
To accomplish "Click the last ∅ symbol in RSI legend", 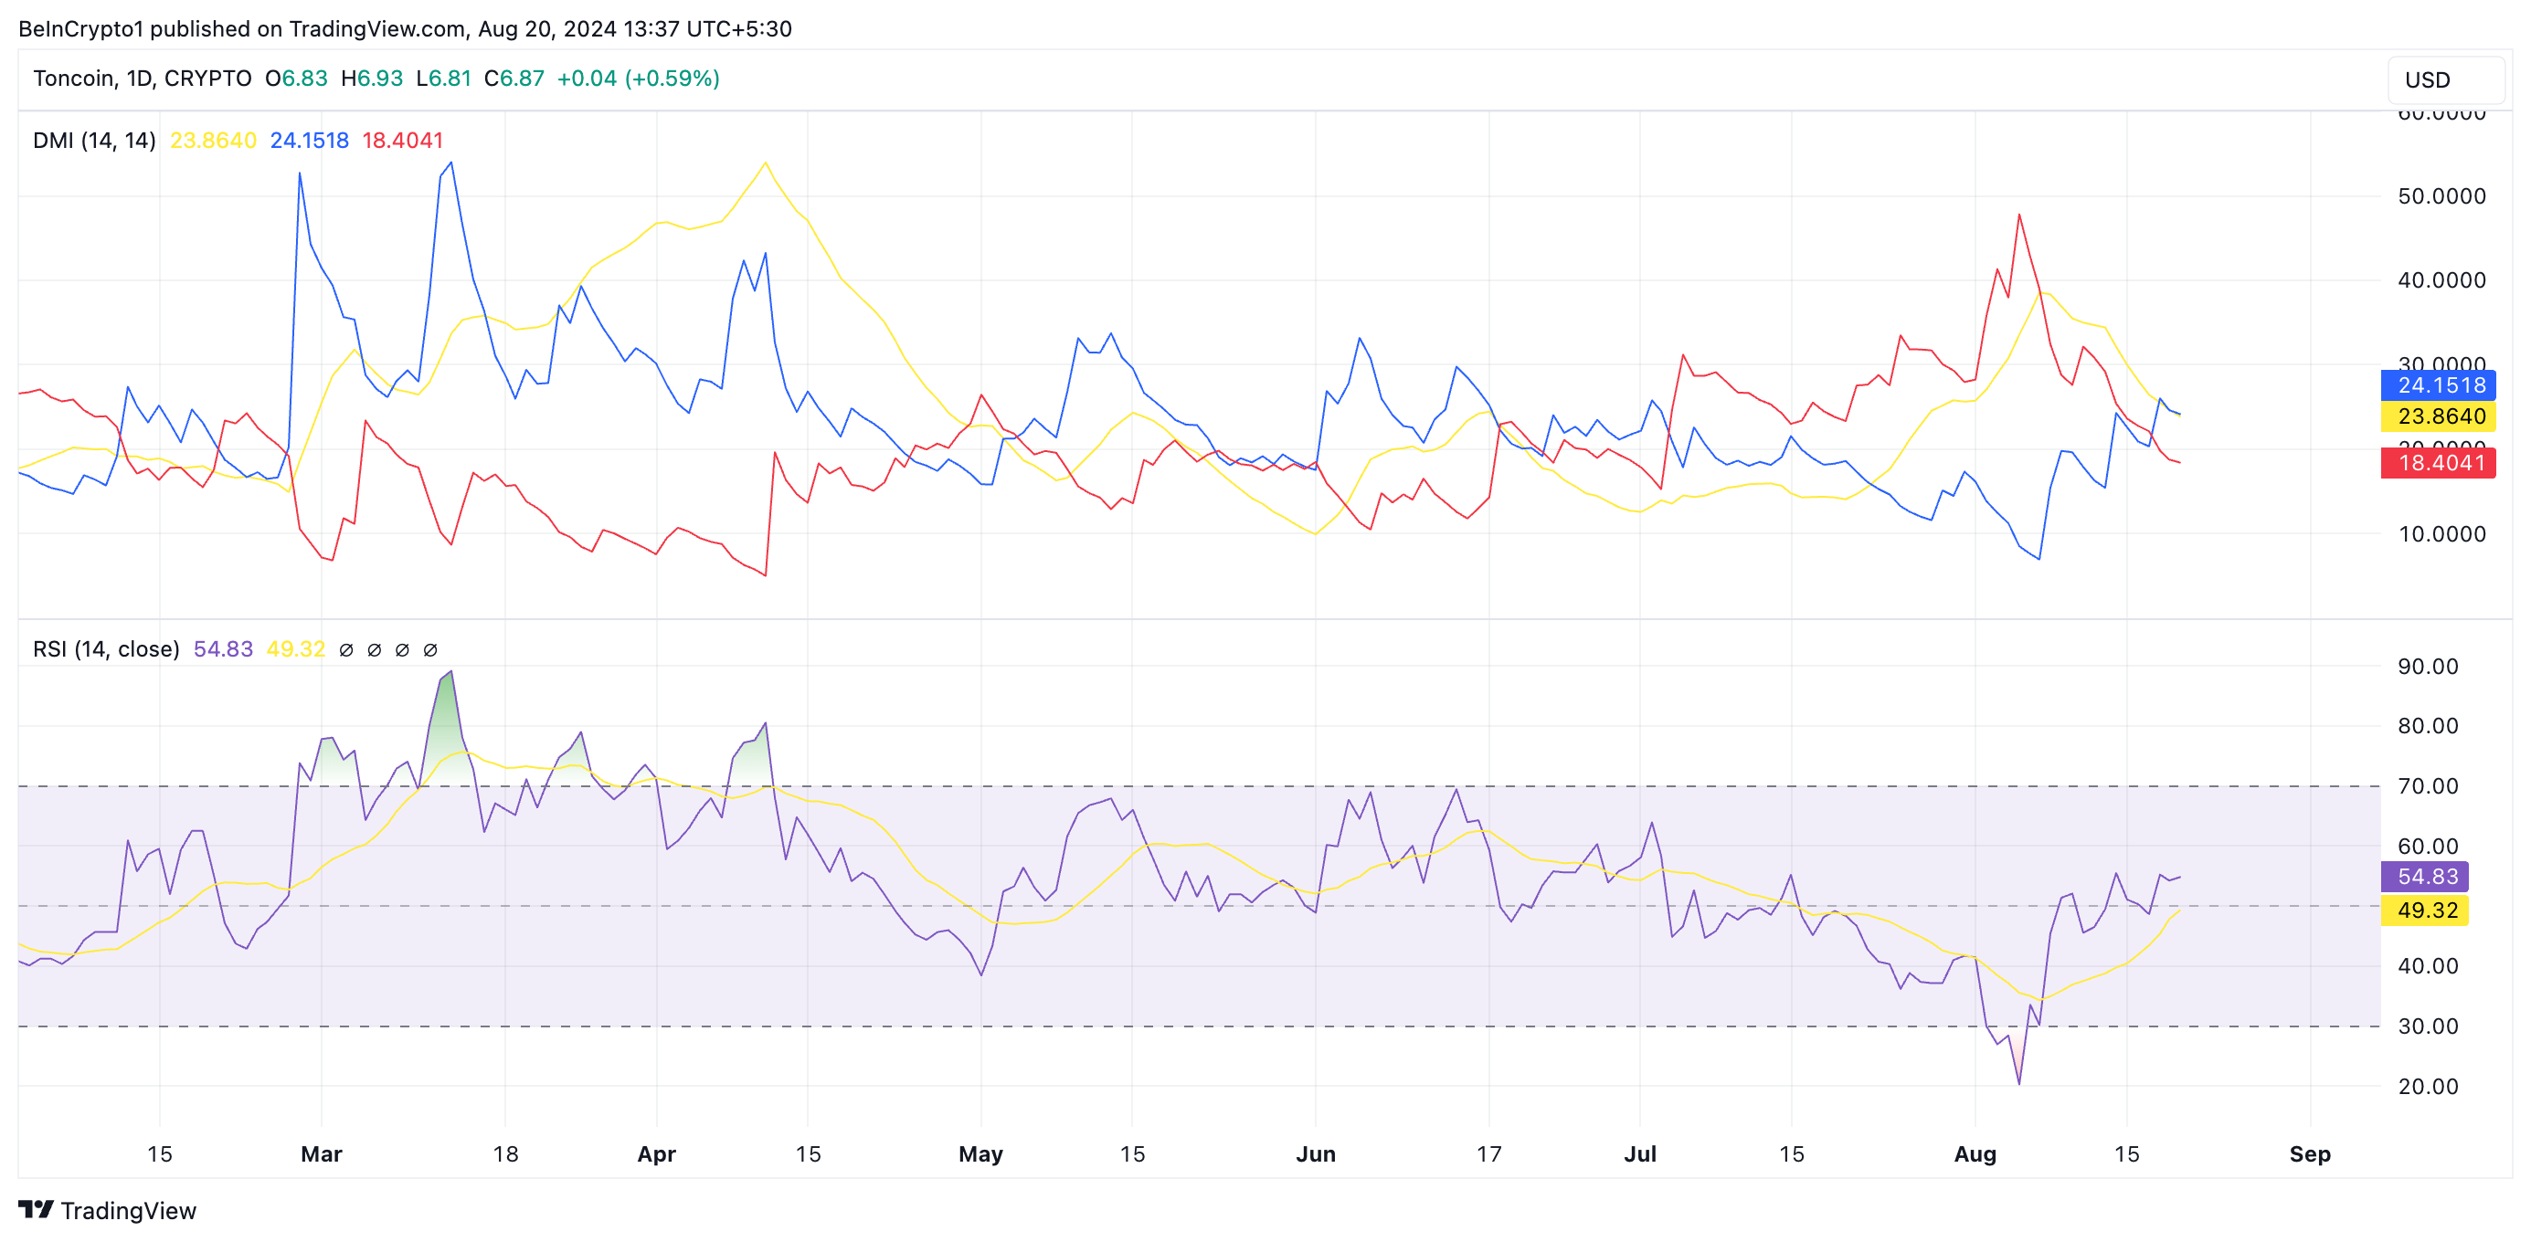I will point(430,650).
